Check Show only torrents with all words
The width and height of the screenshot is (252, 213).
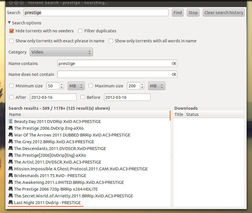111,41
